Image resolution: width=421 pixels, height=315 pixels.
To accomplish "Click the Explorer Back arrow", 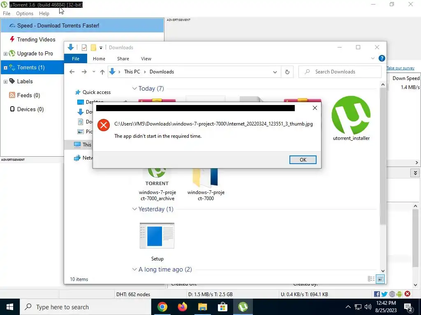I will coord(72,72).
